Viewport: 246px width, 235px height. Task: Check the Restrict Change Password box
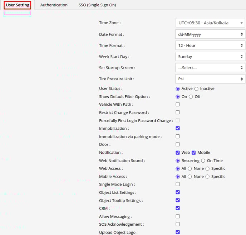click(178, 112)
